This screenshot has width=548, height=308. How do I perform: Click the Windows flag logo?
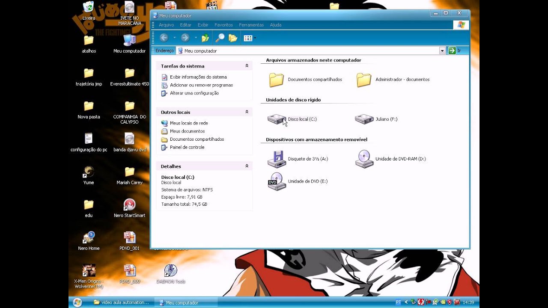[461, 25]
